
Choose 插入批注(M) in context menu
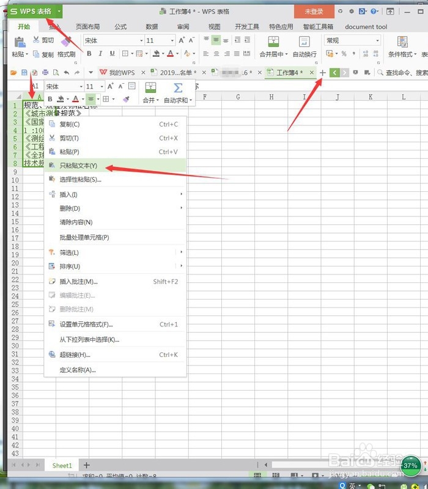click(116, 282)
